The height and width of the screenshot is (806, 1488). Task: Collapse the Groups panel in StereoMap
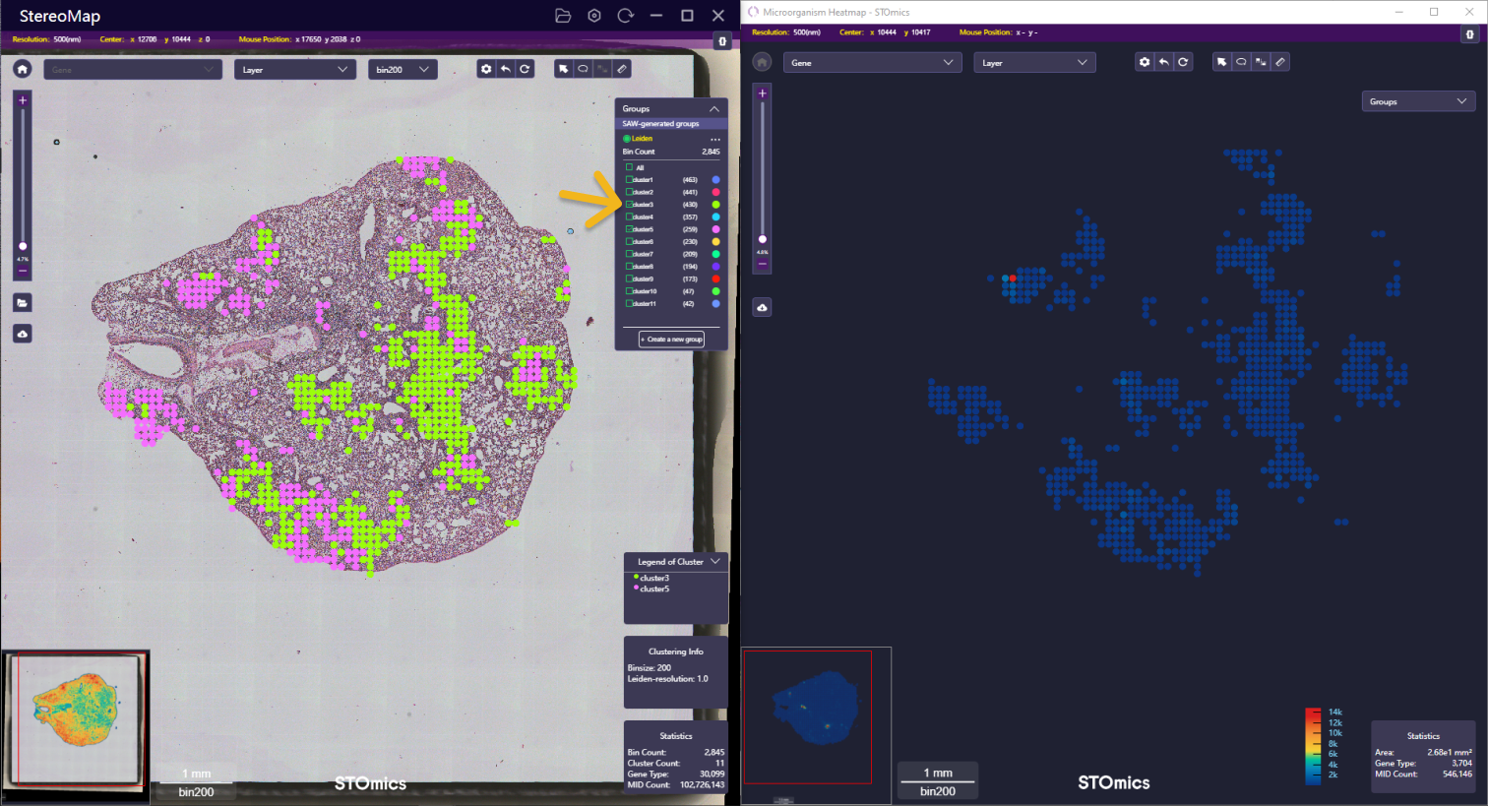(714, 108)
